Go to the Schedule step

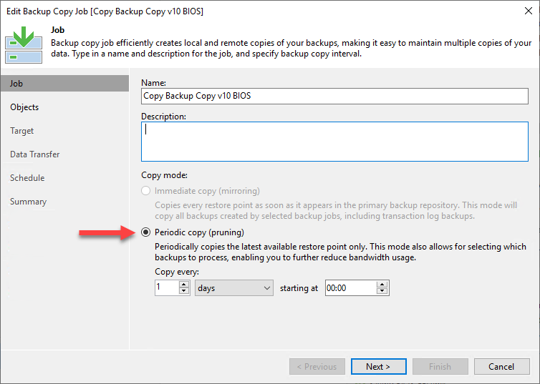(27, 178)
